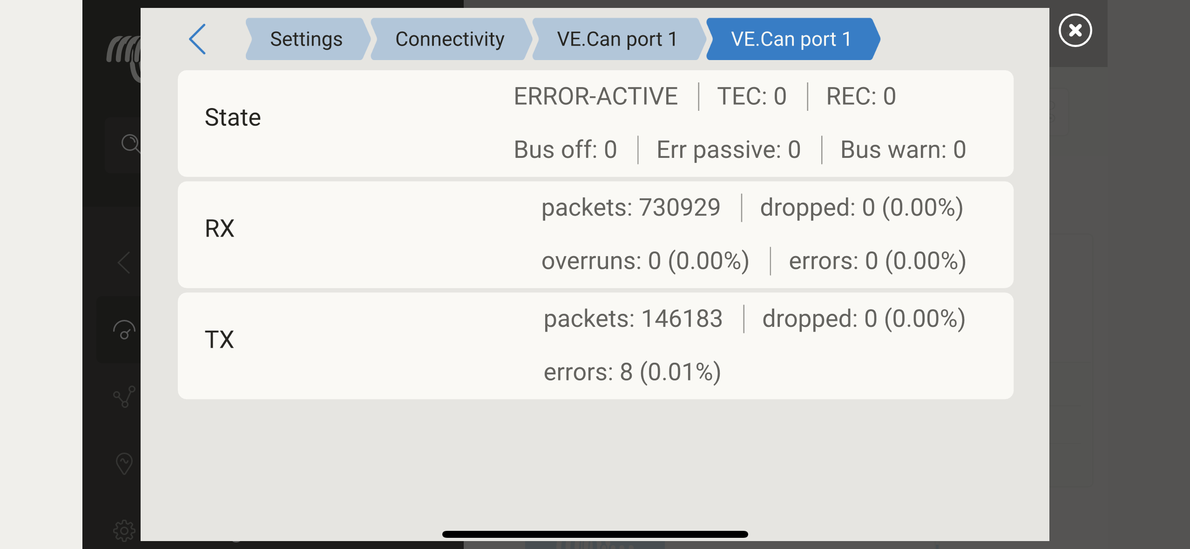Select the branching nodes icon in sidebar
The width and height of the screenshot is (1190, 549).
pos(124,397)
